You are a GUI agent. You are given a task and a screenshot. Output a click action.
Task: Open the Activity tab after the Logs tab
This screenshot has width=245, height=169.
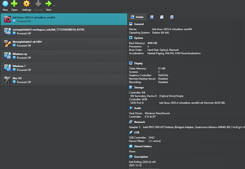tap(171, 17)
